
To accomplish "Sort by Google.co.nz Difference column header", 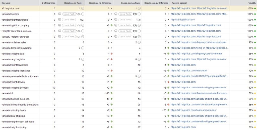I will [99, 3].
